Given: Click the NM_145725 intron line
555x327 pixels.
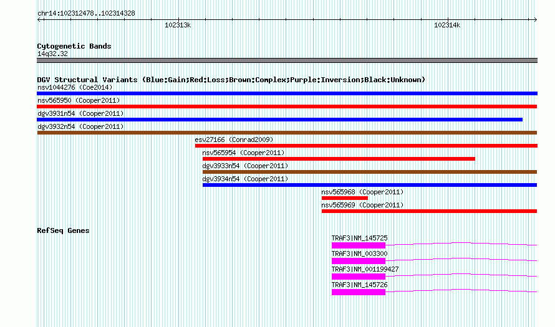Looking at the screenshot, I should coord(461,243).
